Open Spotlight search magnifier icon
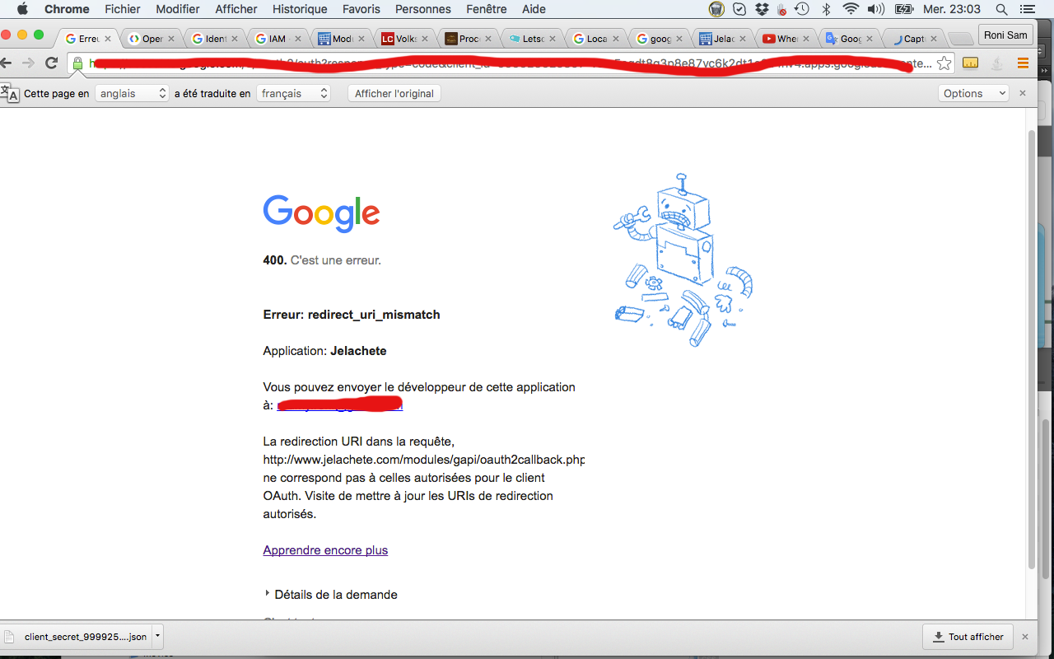Screen dimensions: 1054x659 (1001, 9)
